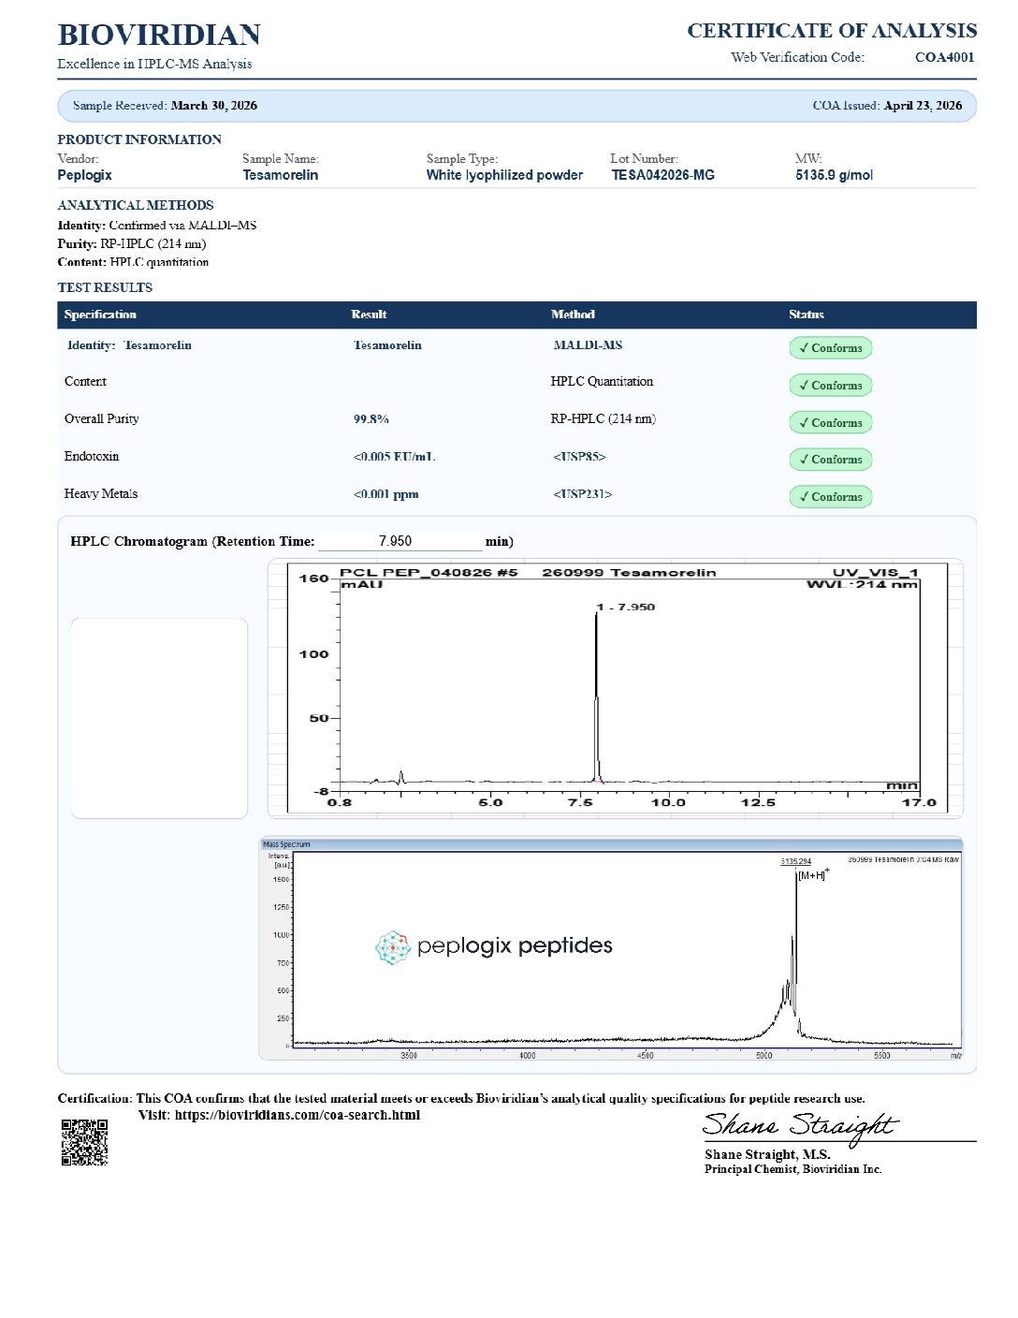Click the Conforms badge for Identity row
Viewport: 1018px width, 1318px height.
[x=831, y=348]
